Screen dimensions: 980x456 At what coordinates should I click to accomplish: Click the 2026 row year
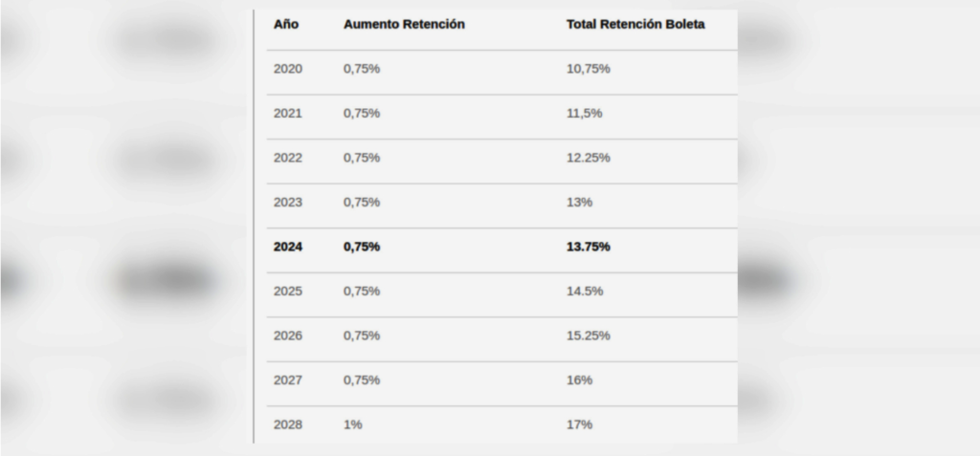click(x=287, y=336)
